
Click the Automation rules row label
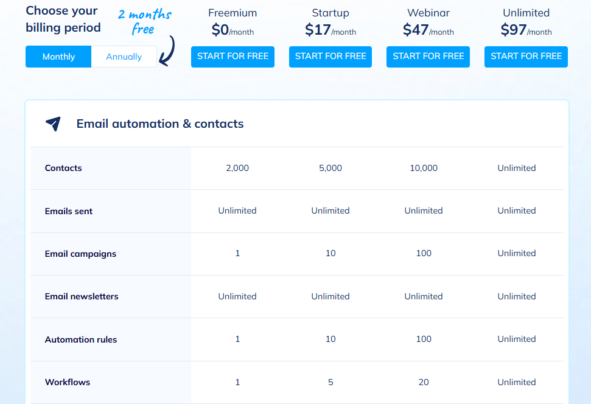point(81,340)
